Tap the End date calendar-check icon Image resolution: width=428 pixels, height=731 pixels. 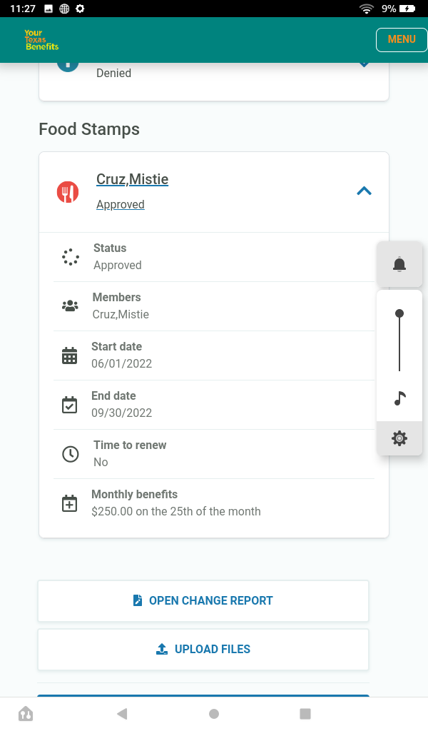click(69, 405)
